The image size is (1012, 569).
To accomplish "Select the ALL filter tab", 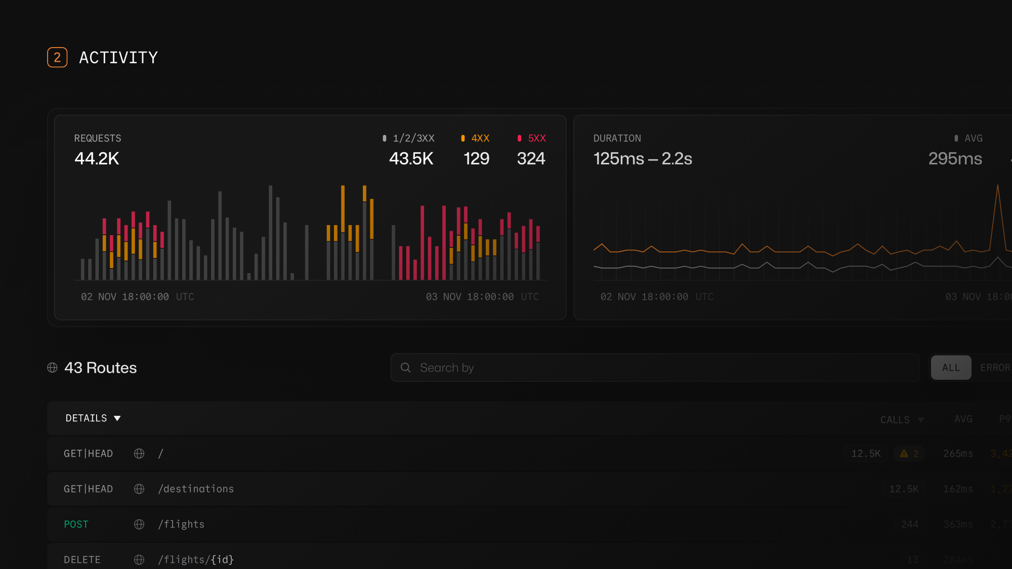I will (x=951, y=368).
